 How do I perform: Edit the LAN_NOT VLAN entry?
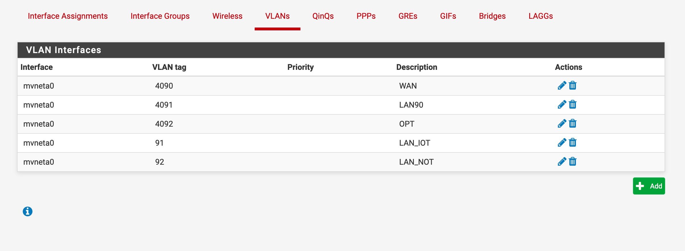562,162
